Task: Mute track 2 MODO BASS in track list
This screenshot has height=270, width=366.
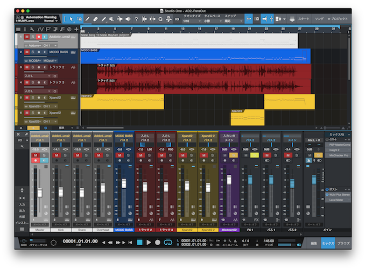Action: pos(27,52)
